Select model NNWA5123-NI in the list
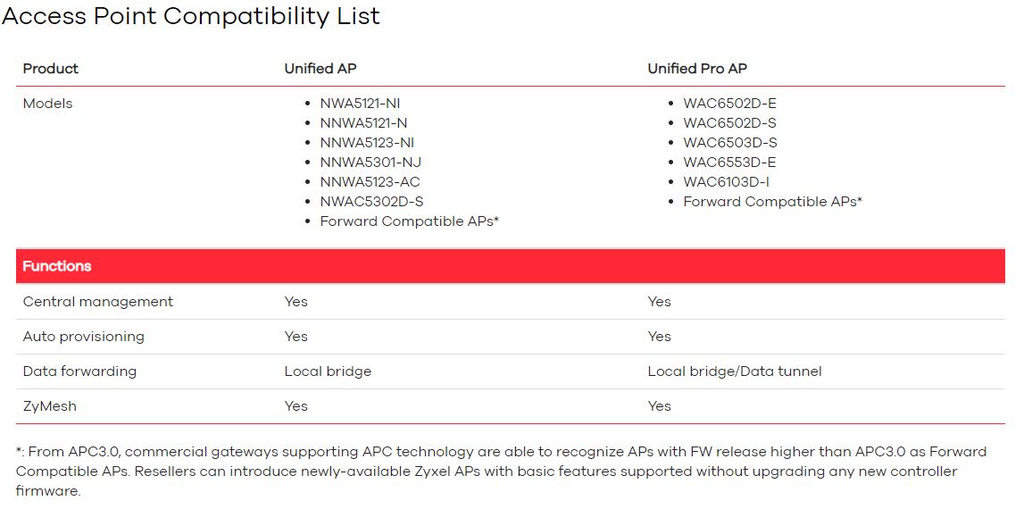 pos(367,143)
